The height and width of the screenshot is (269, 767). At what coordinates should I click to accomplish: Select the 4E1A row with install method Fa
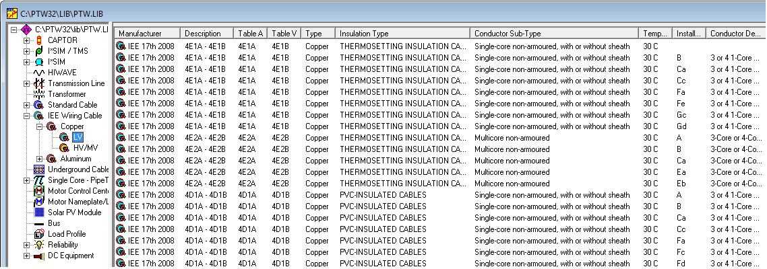pyautogui.click(x=439, y=91)
